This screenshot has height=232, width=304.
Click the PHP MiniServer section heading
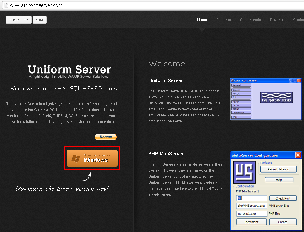(x=166, y=154)
